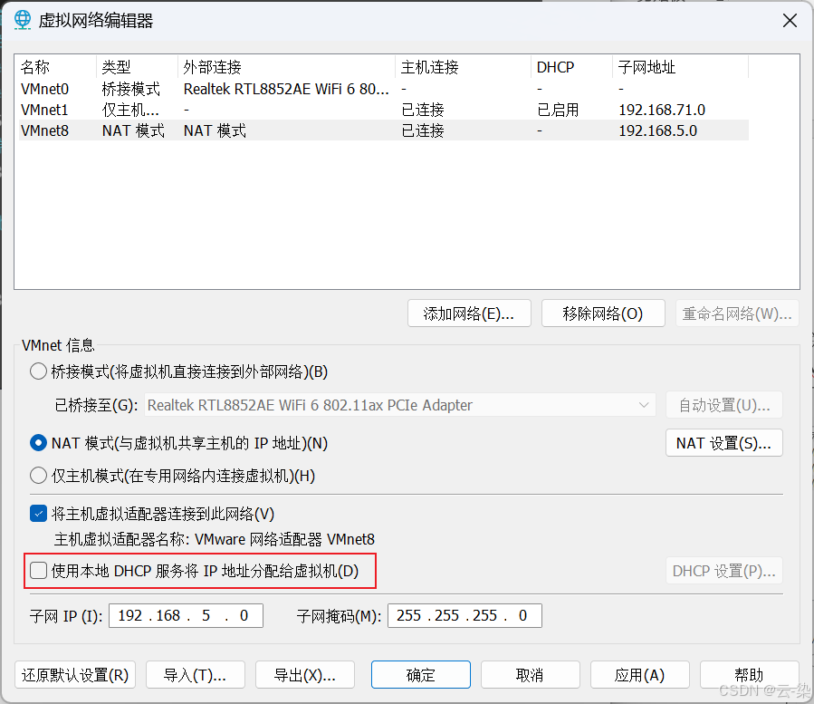This screenshot has width=814, height=704.
Task: Open the 已桥接至 adapter dropdown
Action: coord(399,405)
